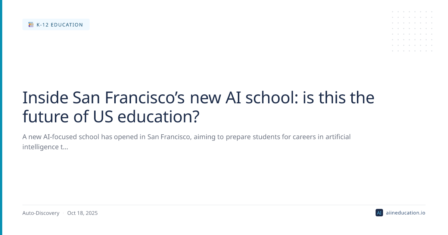Click 'AI school:' in the headline

coord(273,98)
